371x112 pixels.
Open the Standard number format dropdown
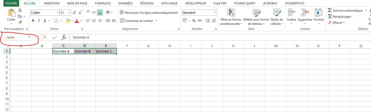(215, 13)
